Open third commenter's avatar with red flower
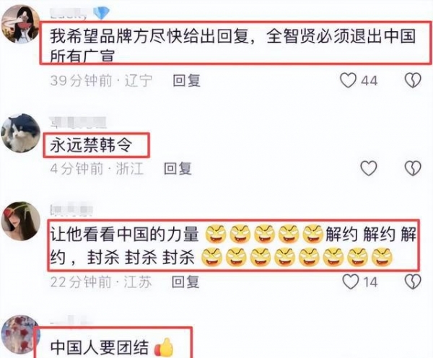This screenshot has height=358, width=433. click(21, 221)
